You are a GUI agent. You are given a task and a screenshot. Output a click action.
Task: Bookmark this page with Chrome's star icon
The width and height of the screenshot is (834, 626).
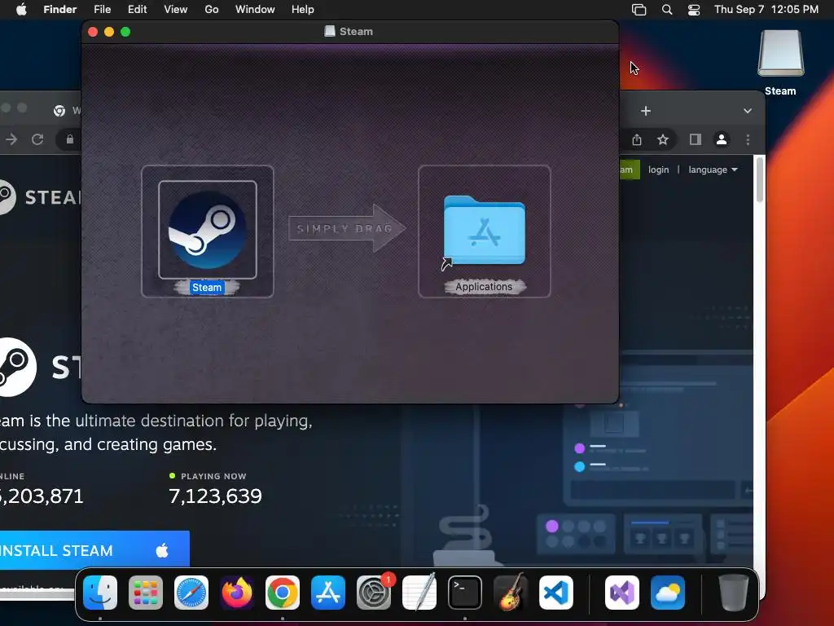point(663,139)
